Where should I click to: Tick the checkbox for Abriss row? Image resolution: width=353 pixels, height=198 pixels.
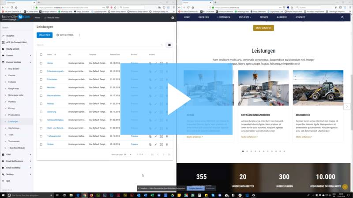(x=41, y=63)
